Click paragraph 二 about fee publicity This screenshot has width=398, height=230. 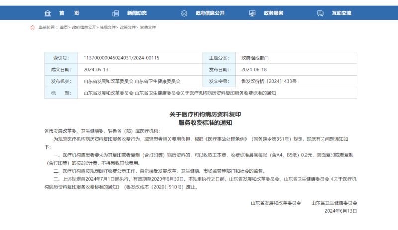tap(159, 171)
